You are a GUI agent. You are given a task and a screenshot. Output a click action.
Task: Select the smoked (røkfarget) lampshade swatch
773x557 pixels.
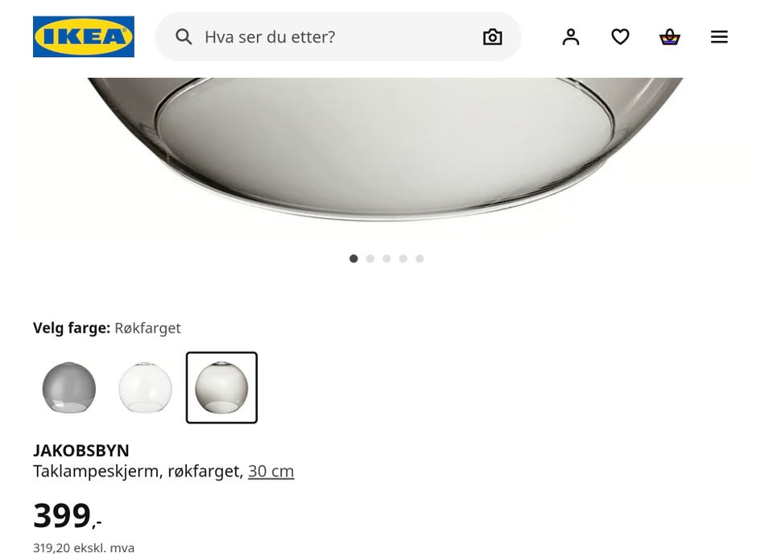(222, 387)
